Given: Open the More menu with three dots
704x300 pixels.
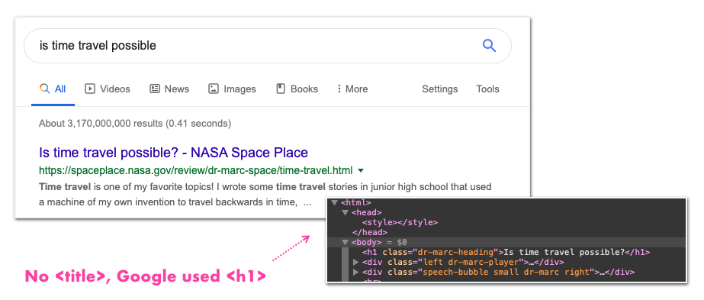Looking at the screenshot, I should pyautogui.click(x=352, y=89).
